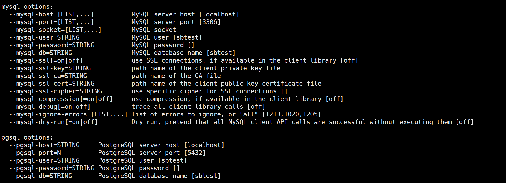Select the --mysql-ssl-cert=STRING option

52,84
